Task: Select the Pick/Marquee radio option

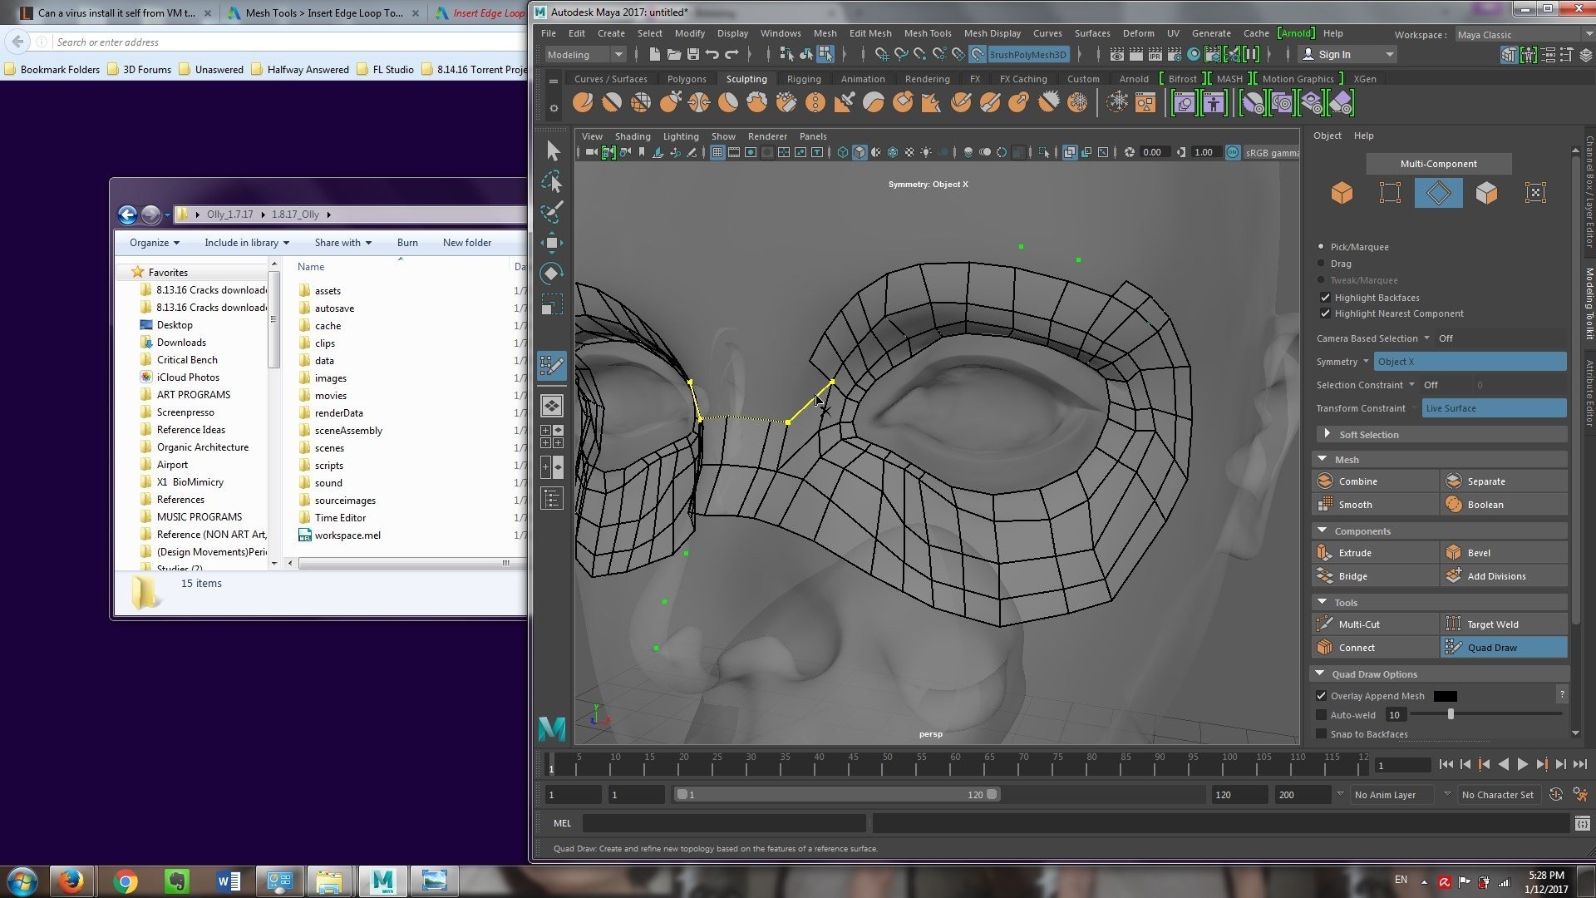Action: (x=1321, y=247)
